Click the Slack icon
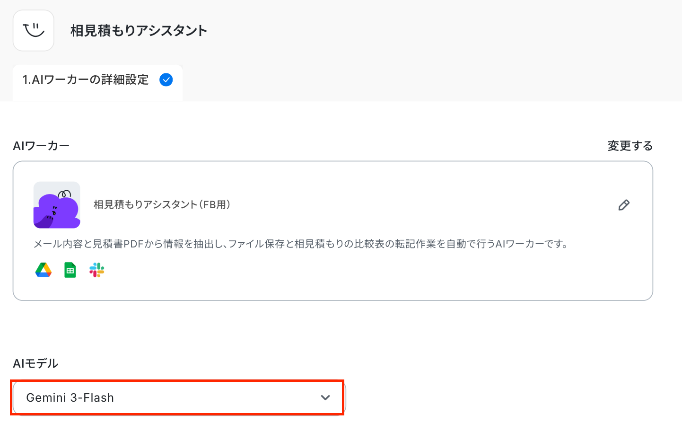The width and height of the screenshot is (682, 423). (96, 270)
